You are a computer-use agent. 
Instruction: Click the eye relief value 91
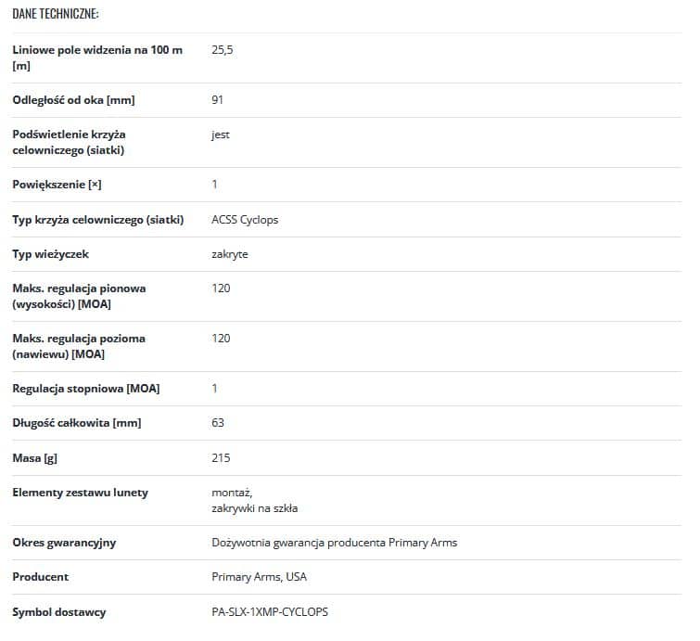tap(218, 100)
